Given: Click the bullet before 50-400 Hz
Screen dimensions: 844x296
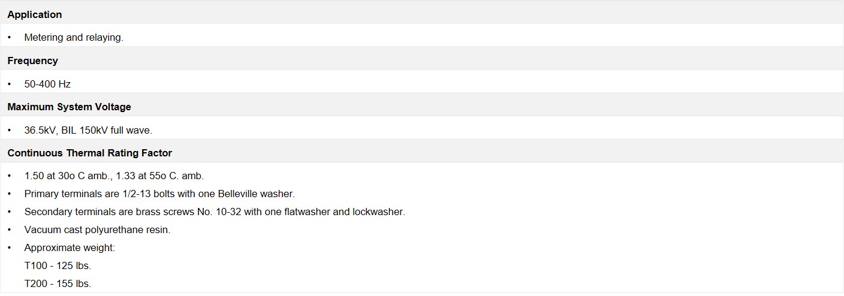Looking at the screenshot, I should click(x=10, y=84).
